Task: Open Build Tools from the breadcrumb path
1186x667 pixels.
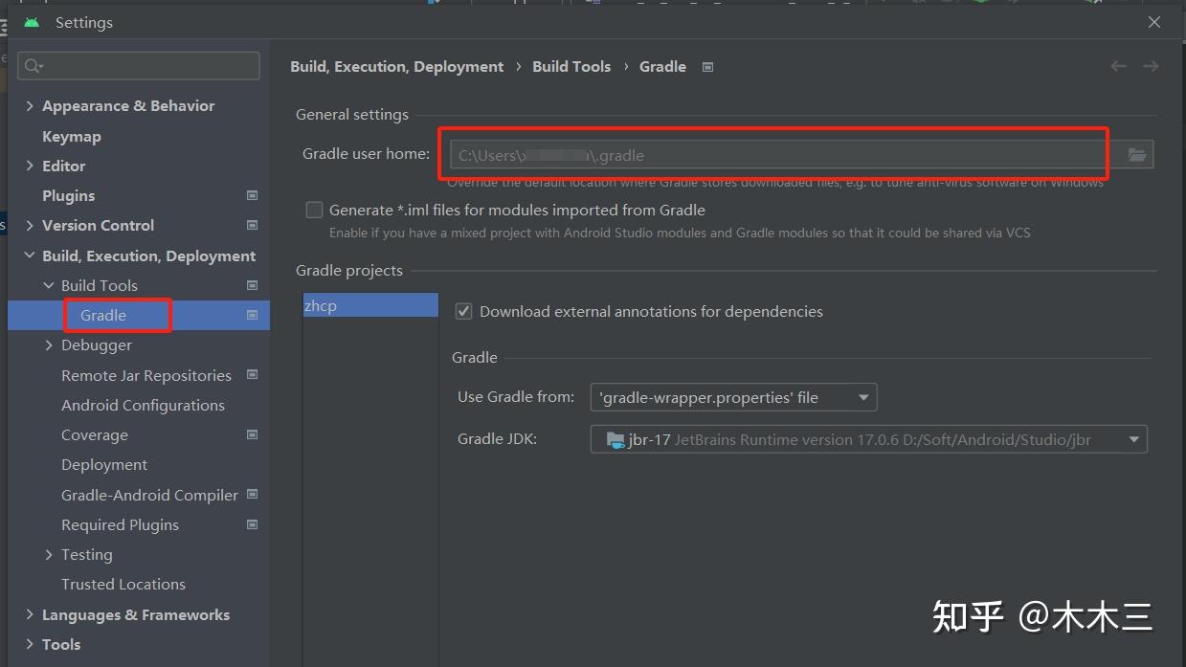Action: tap(571, 66)
